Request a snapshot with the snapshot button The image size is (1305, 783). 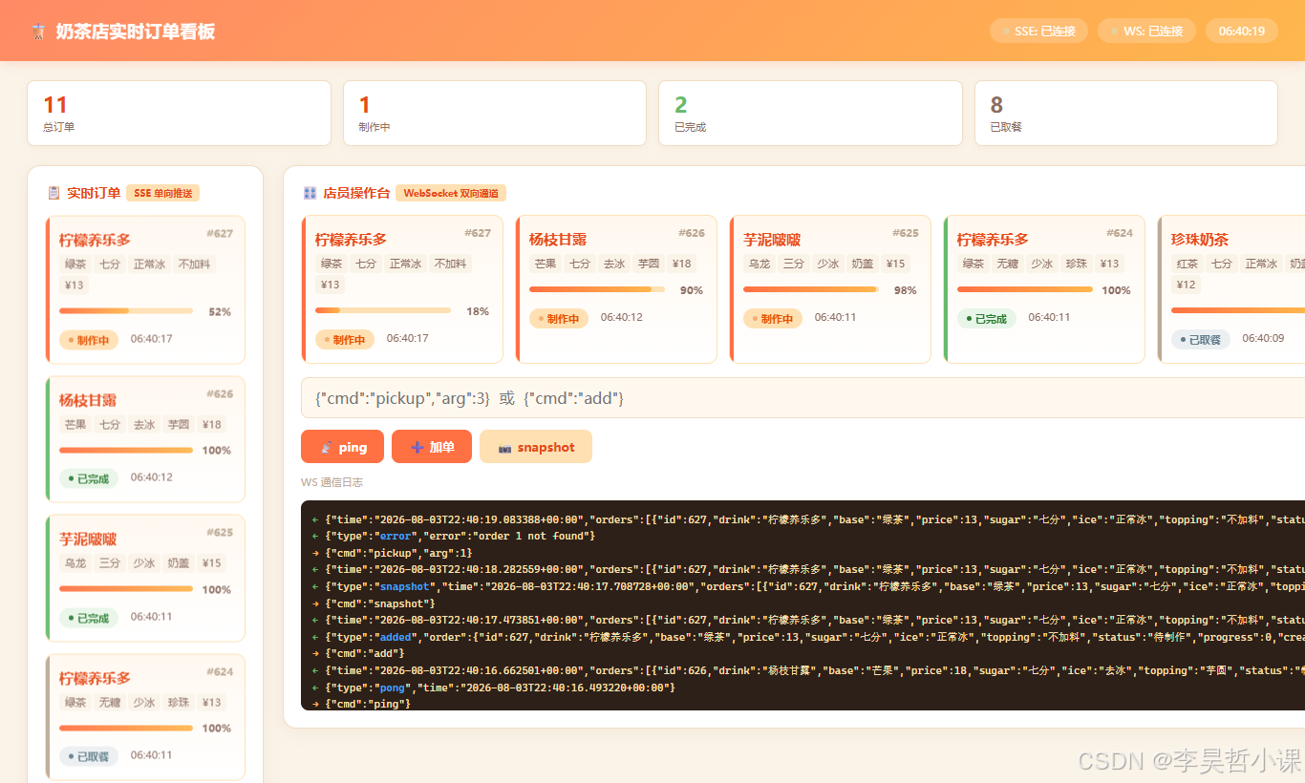[536, 447]
